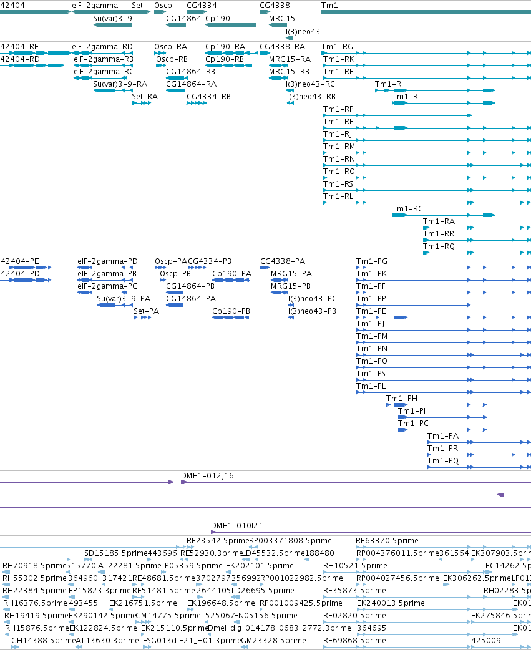Click EST RH16376.5prime
Screen dimensions: 531x650
click(35, 603)
